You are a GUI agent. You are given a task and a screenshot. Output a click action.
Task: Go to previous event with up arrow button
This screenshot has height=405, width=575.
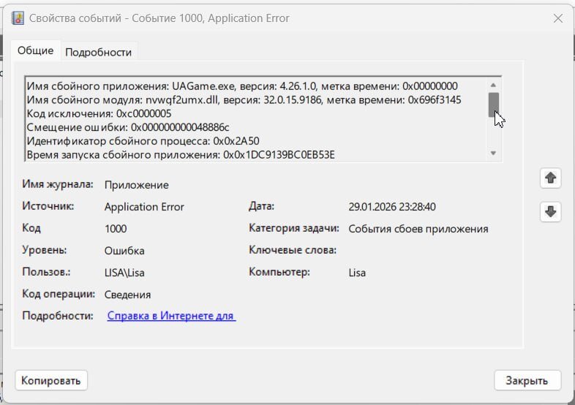tap(550, 178)
